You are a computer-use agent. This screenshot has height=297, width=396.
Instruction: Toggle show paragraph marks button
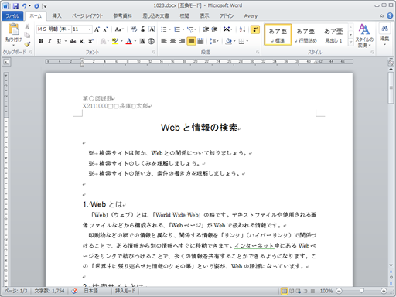click(x=255, y=29)
